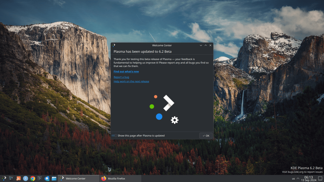Open the KDE application launcher
This screenshot has height=182, width=324.
point(4,179)
